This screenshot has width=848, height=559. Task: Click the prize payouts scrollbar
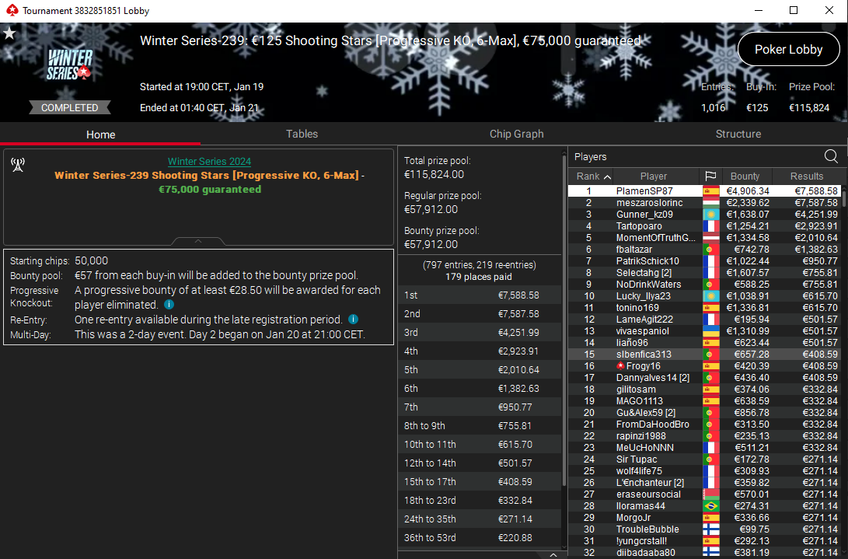coord(564,320)
